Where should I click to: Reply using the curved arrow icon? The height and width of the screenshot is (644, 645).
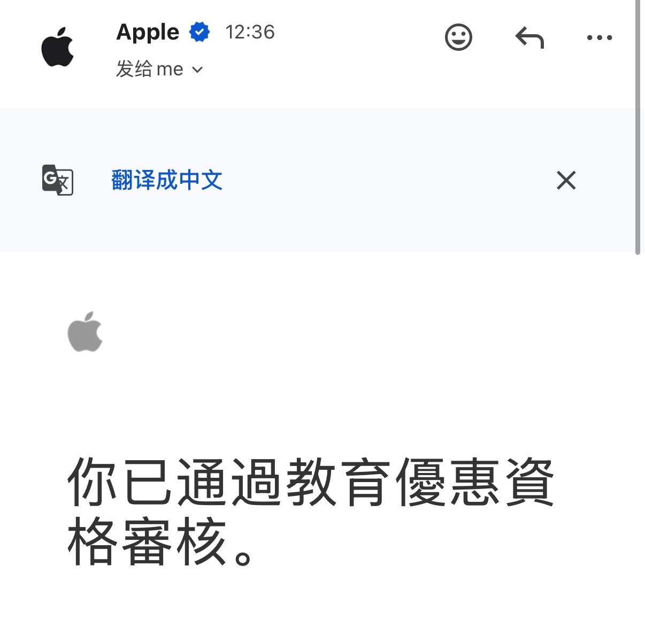tap(529, 37)
